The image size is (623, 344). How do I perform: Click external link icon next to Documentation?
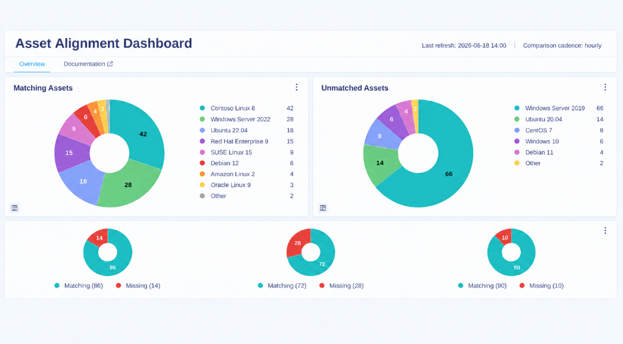click(x=110, y=64)
